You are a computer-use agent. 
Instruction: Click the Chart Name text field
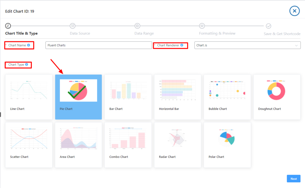coord(99,45)
